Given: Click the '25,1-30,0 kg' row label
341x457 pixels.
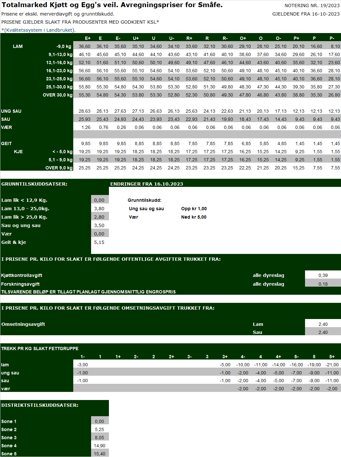Looking at the screenshot, I should (x=59, y=87).
